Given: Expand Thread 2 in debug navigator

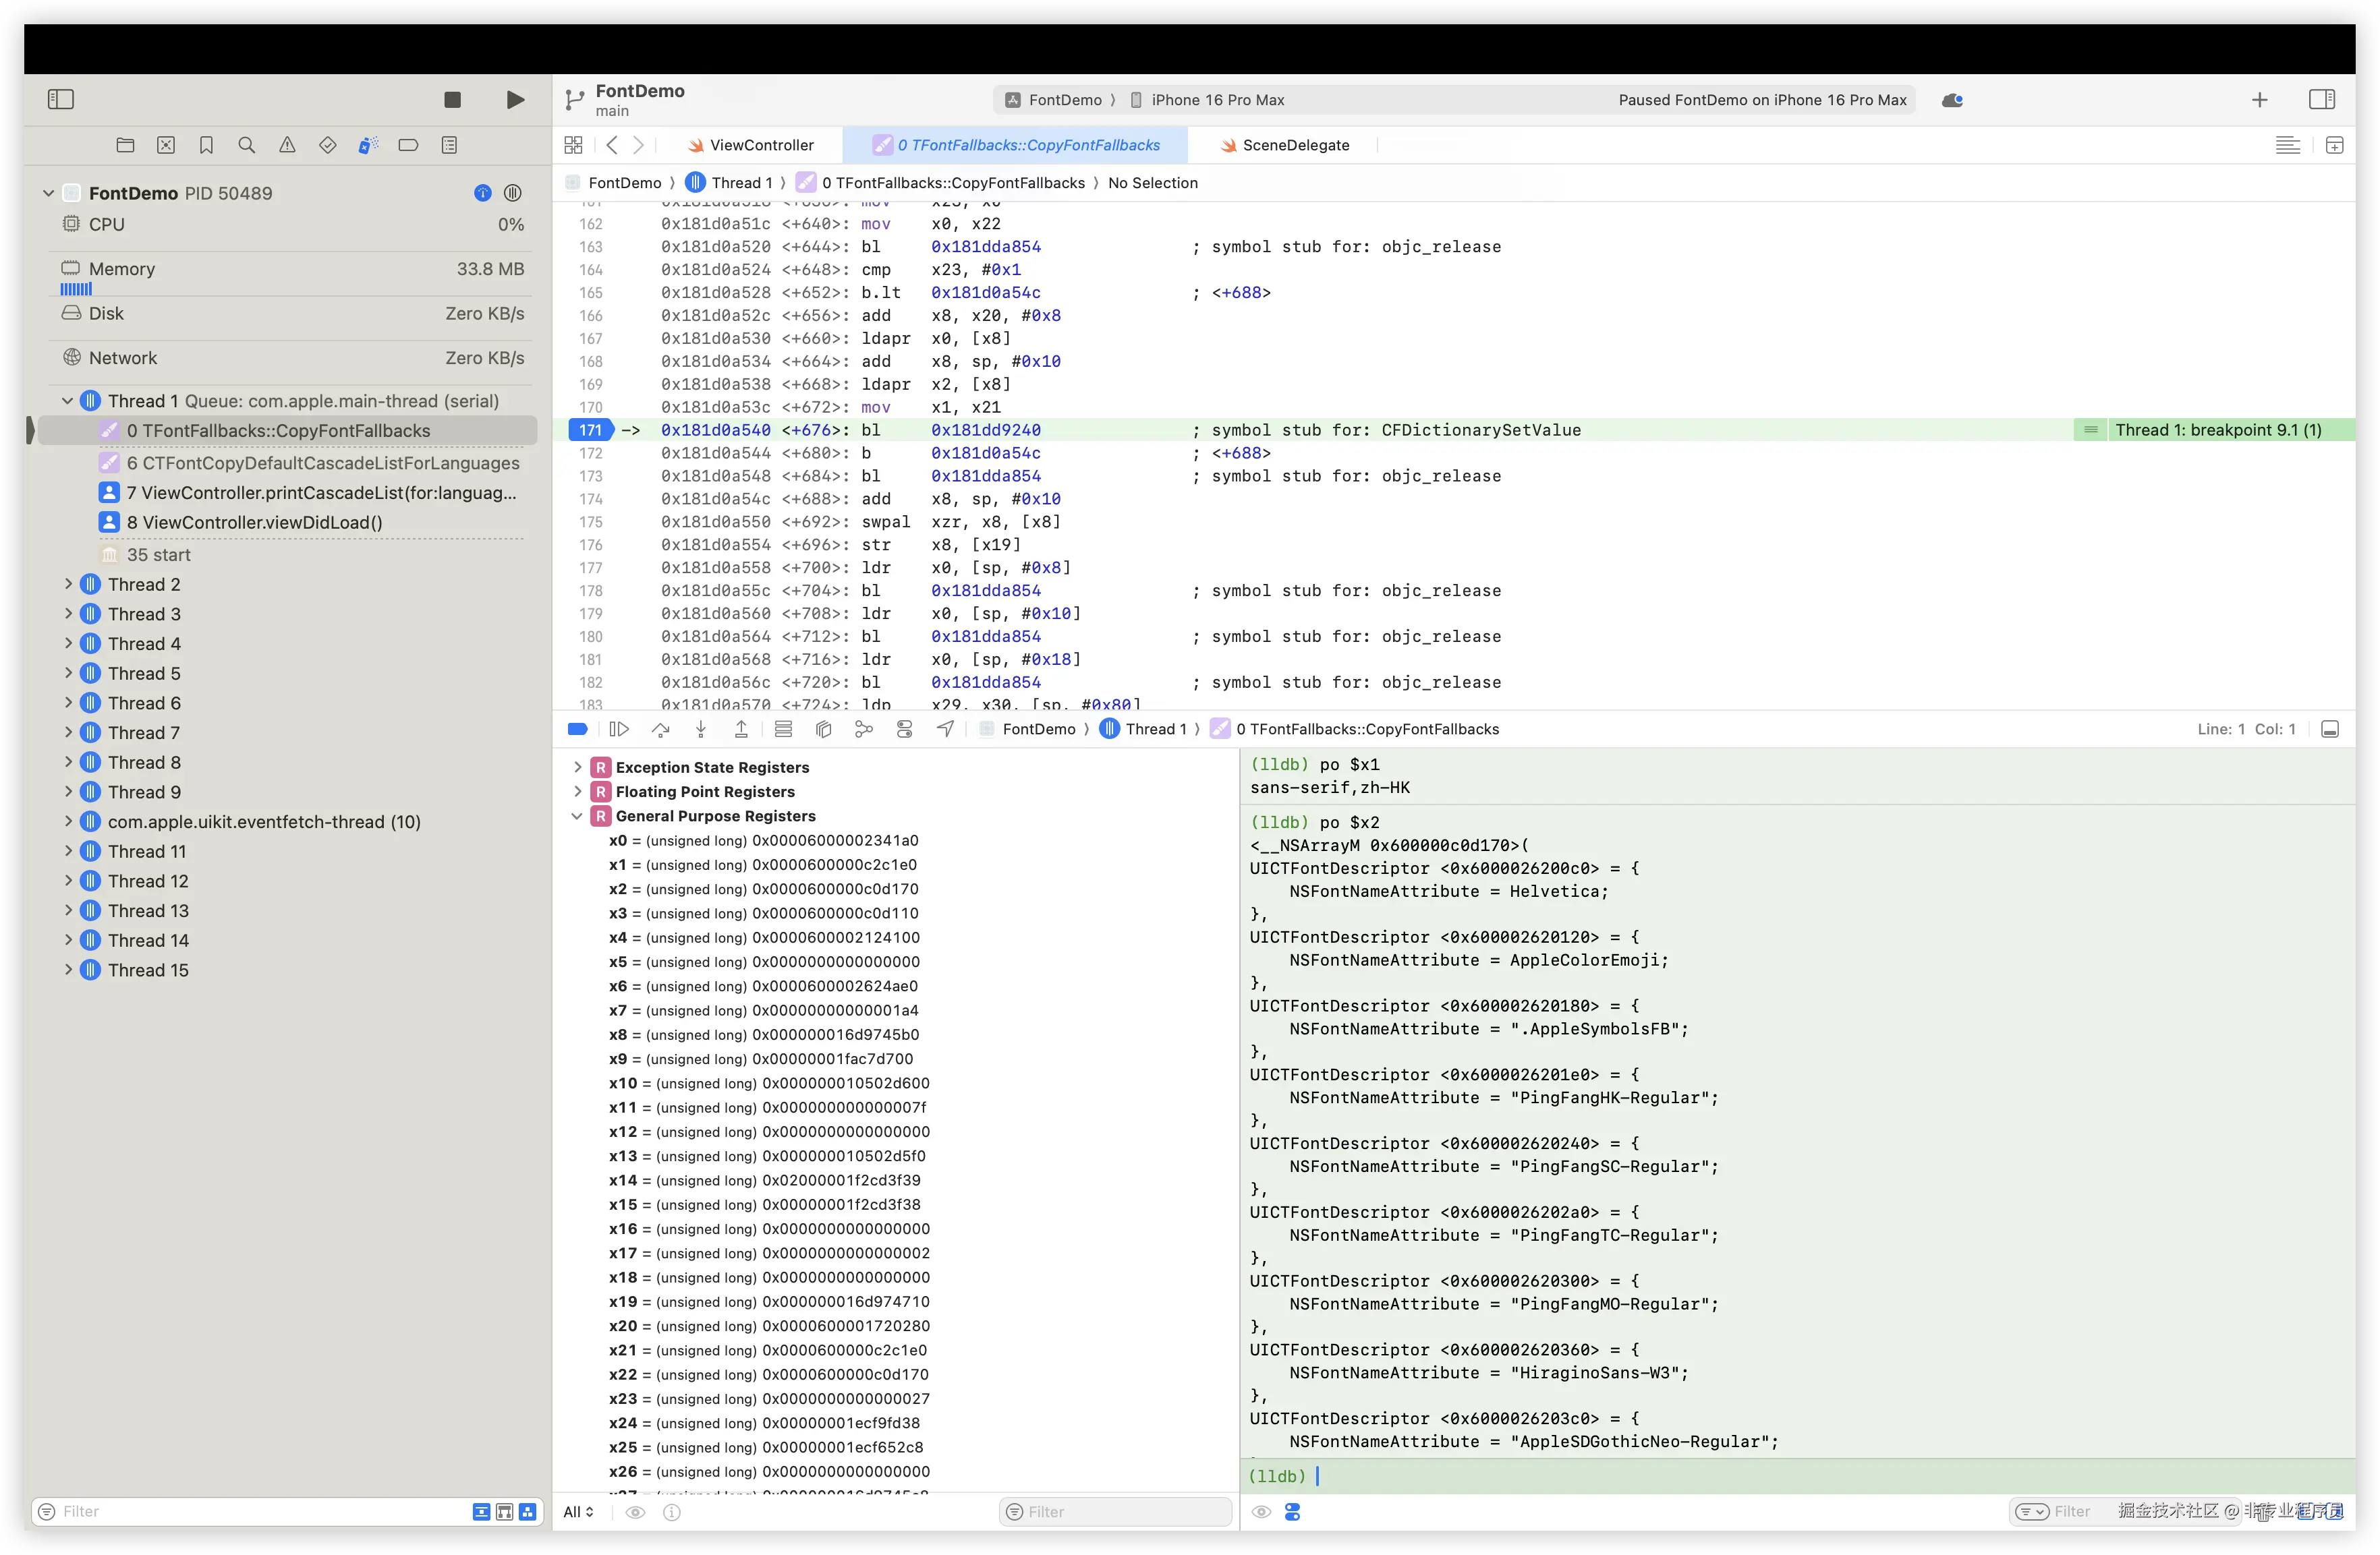Looking at the screenshot, I should (68, 585).
